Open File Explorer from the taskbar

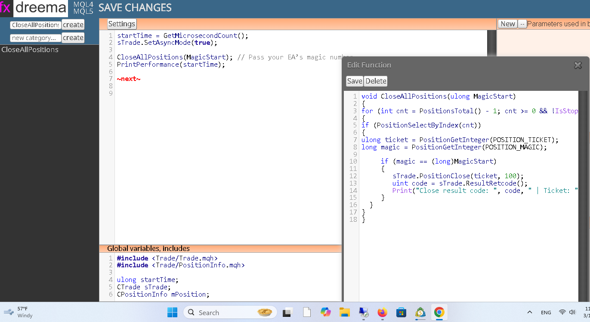[345, 312]
